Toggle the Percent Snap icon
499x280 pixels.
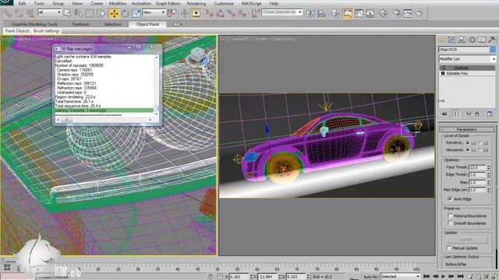pyautogui.click(x=232, y=13)
